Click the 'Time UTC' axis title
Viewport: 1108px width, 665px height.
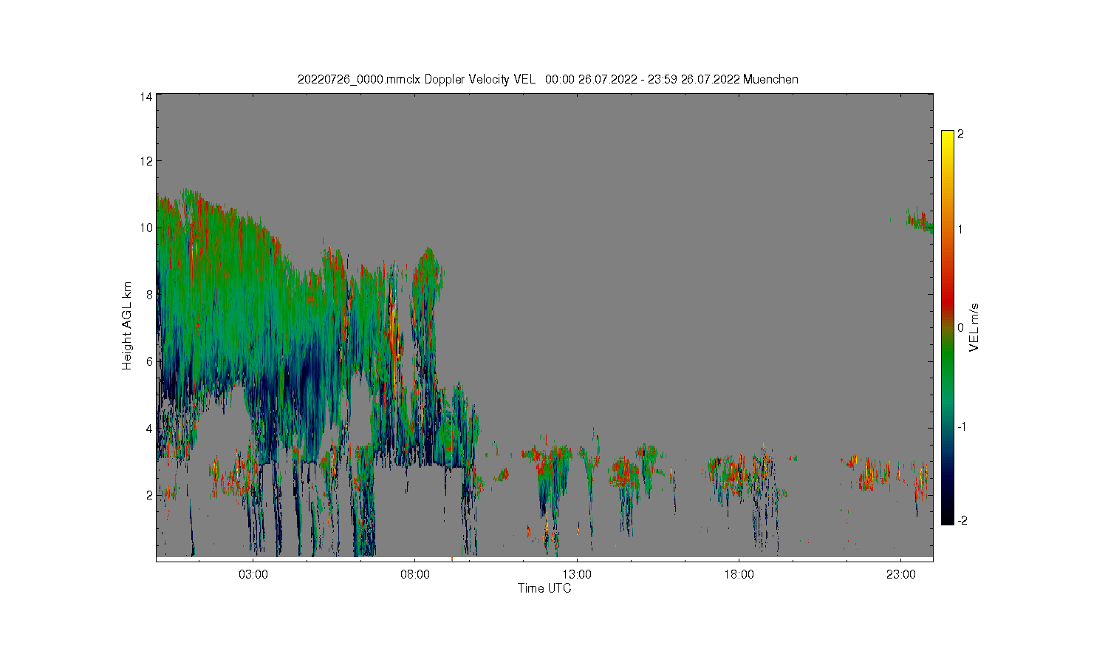coord(544,588)
